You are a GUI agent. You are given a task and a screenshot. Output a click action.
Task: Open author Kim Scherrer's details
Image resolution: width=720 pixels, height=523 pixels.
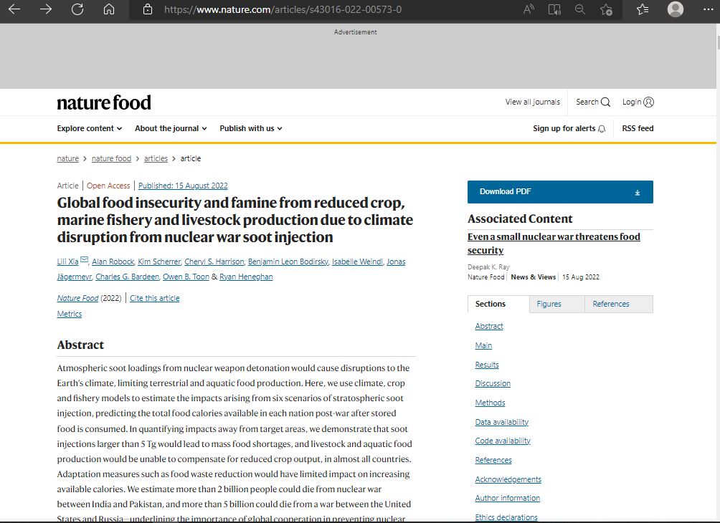click(159, 261)
